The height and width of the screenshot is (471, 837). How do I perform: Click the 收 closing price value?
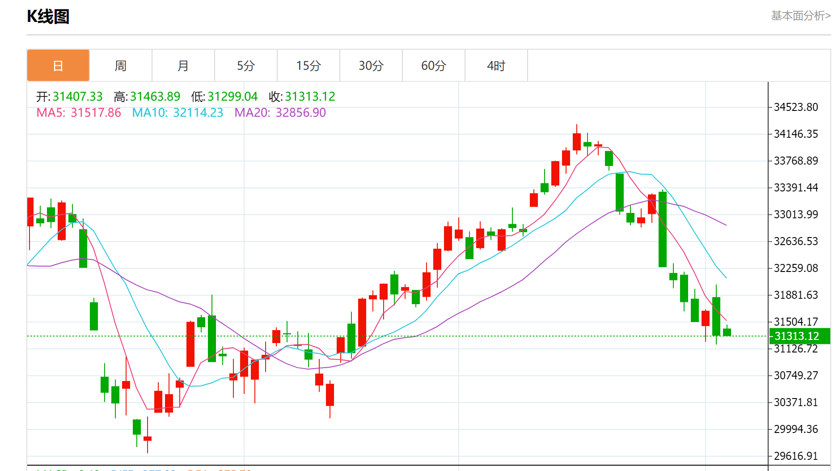click(310, 97)
